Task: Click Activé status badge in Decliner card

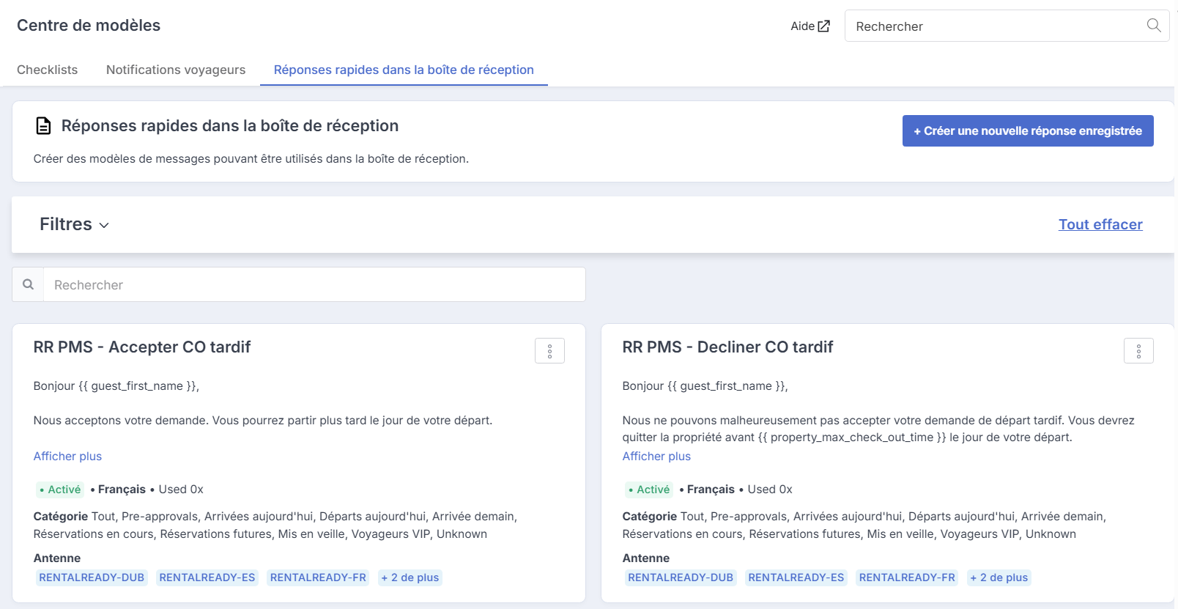Action: (649, 490)
